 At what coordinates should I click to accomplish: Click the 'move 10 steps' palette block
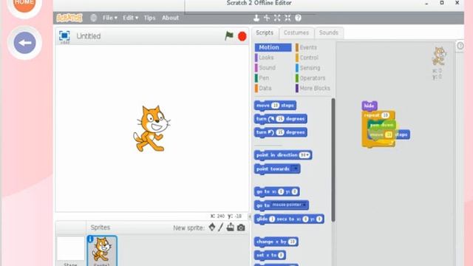coord(275,105)
